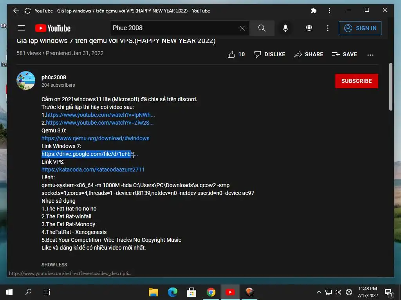Open the Google Drive Windows 7 link
Viewport: 401px width, 300px height.
(90, 154)
